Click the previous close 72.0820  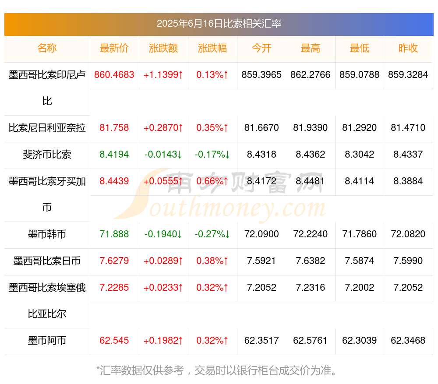pyautogui.click(x=408, y=234)
